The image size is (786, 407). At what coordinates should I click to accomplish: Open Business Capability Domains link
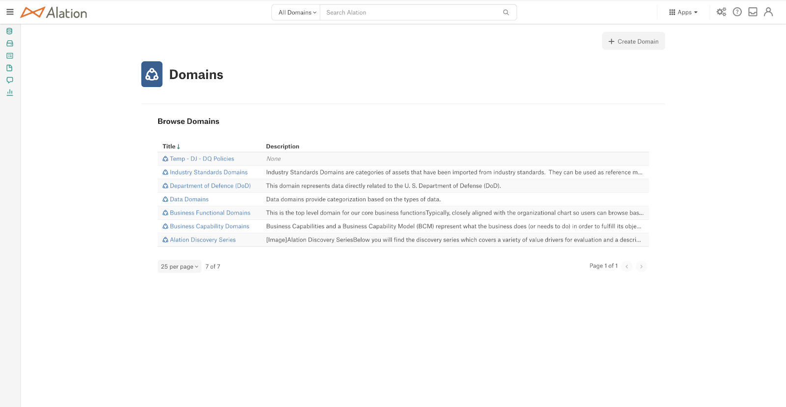pyautogui.click(x=210, y=226)
